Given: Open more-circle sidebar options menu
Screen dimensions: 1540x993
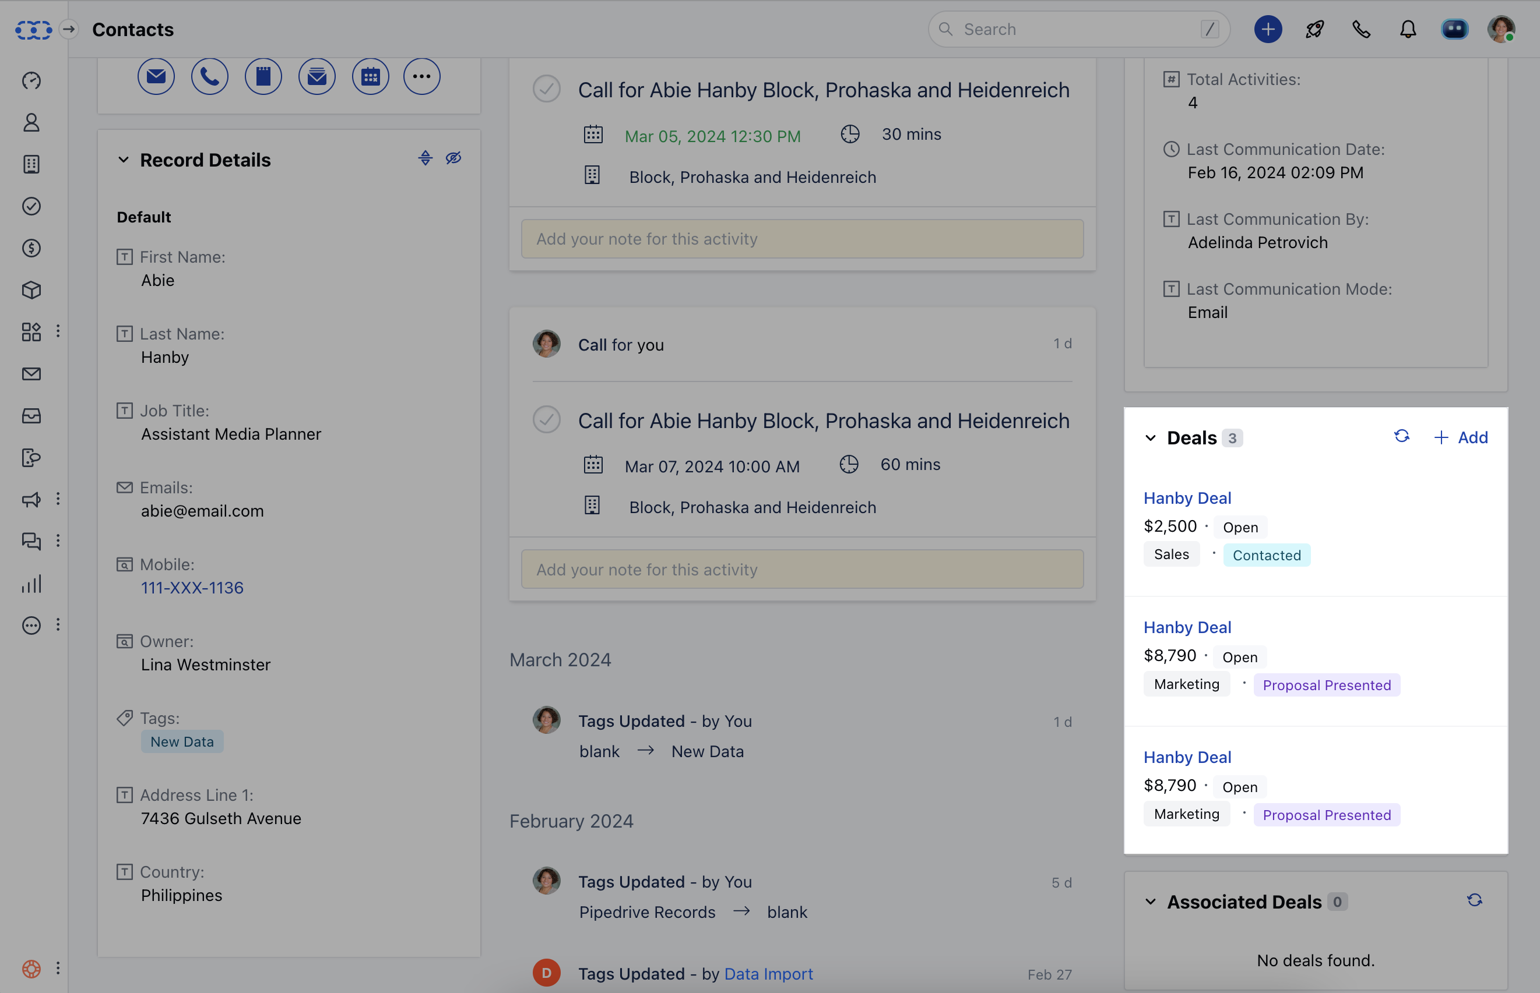Looking at the screenshot, I should coord(58,624).
